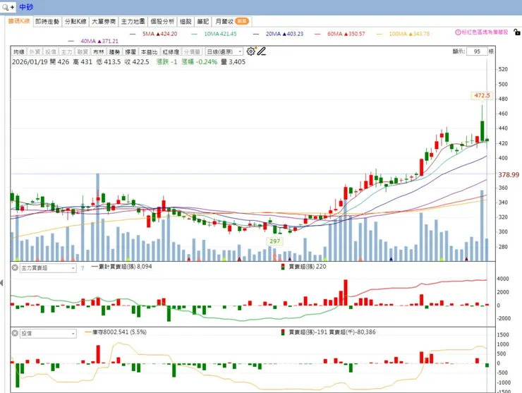Click the question mark help icon
522x393 pixels.
coord(83,268)
